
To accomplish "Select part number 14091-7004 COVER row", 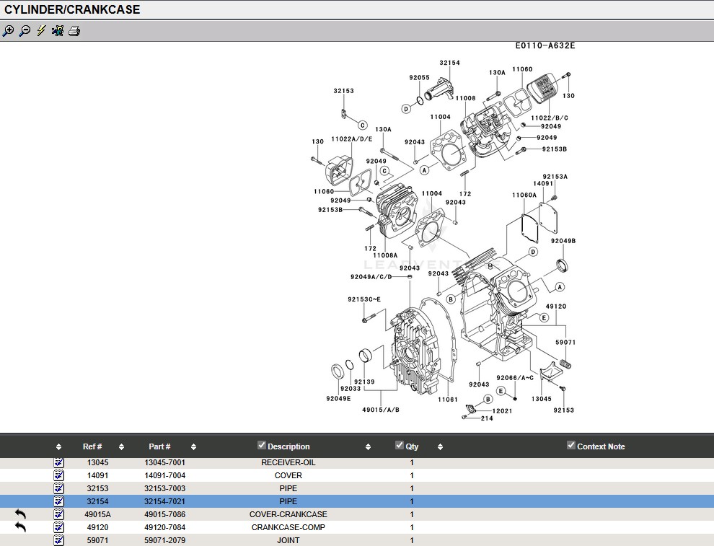I will 165,475.
